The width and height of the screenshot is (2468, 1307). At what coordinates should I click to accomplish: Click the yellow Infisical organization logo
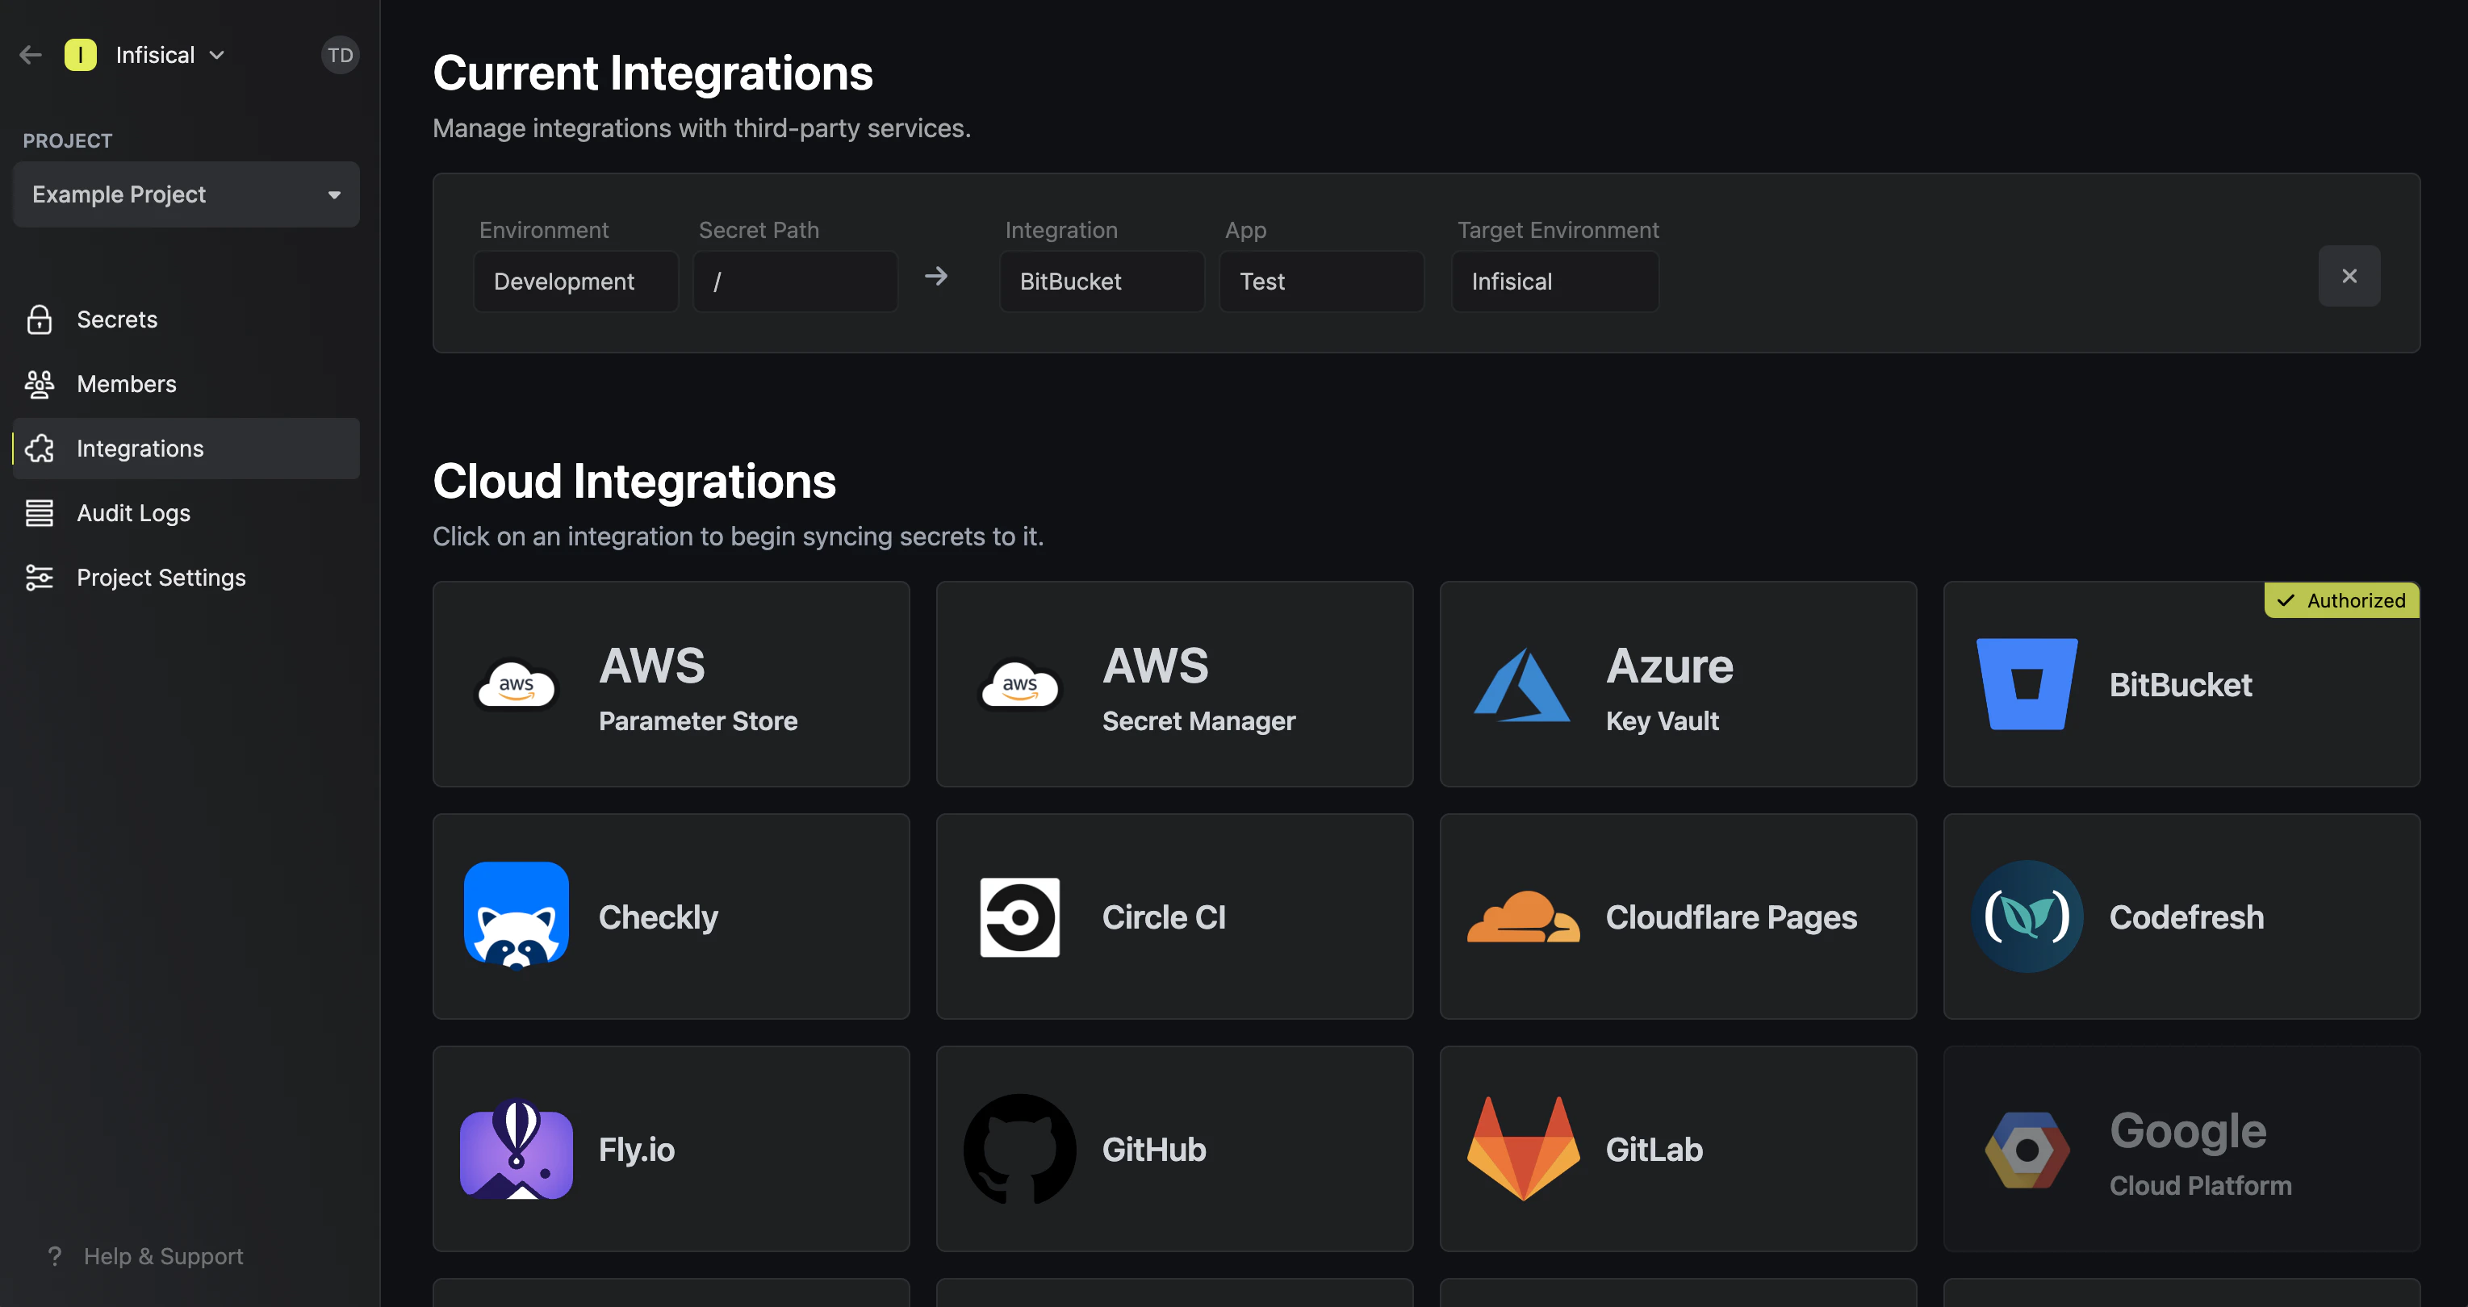(81, 55)
